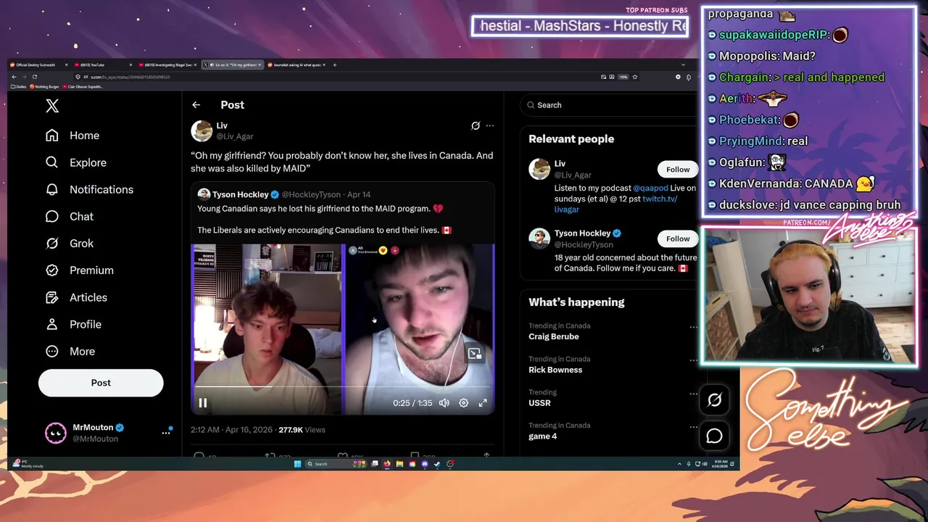Go back with the Post arrow
Screen dimensions: 928x522
point(196,105)
